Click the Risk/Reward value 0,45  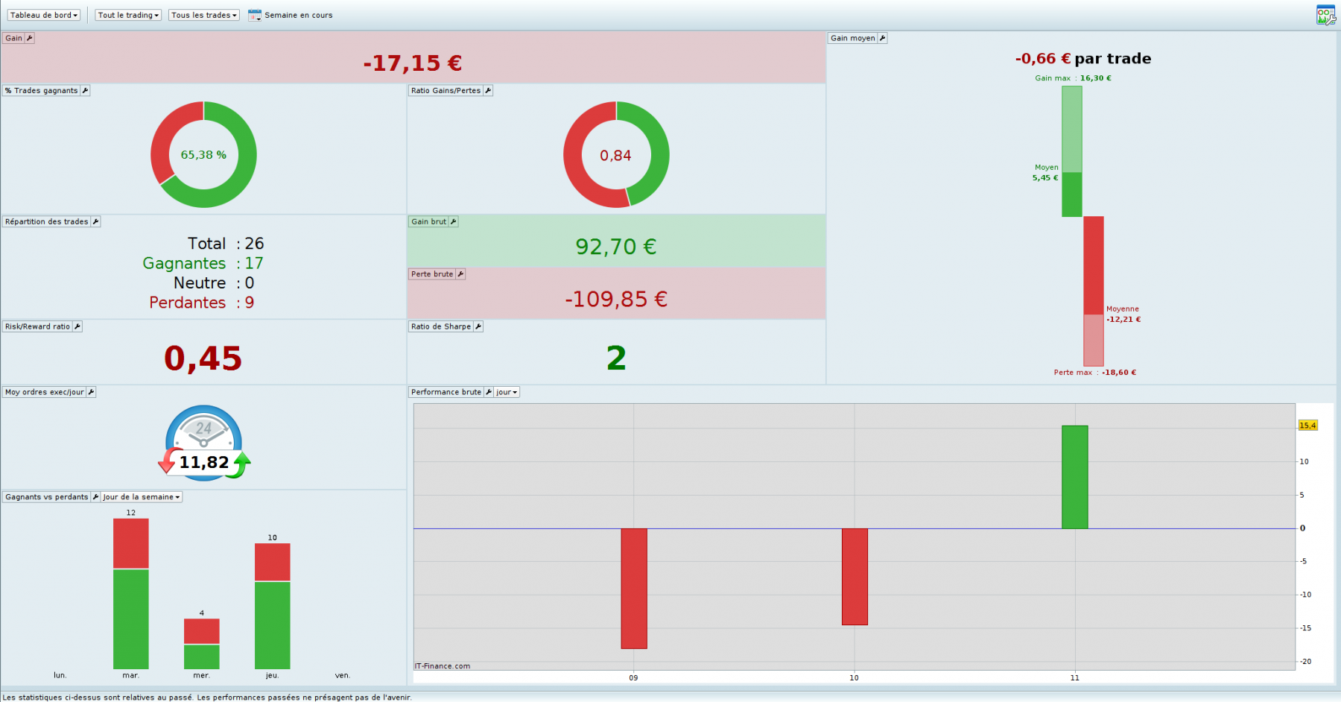(203, 358)
